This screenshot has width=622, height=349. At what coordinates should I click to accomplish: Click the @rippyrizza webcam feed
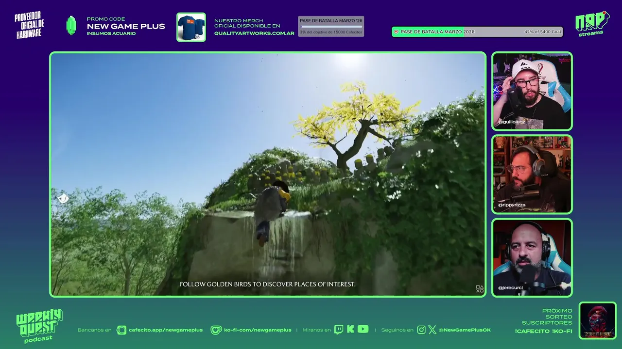pos(532,174)
